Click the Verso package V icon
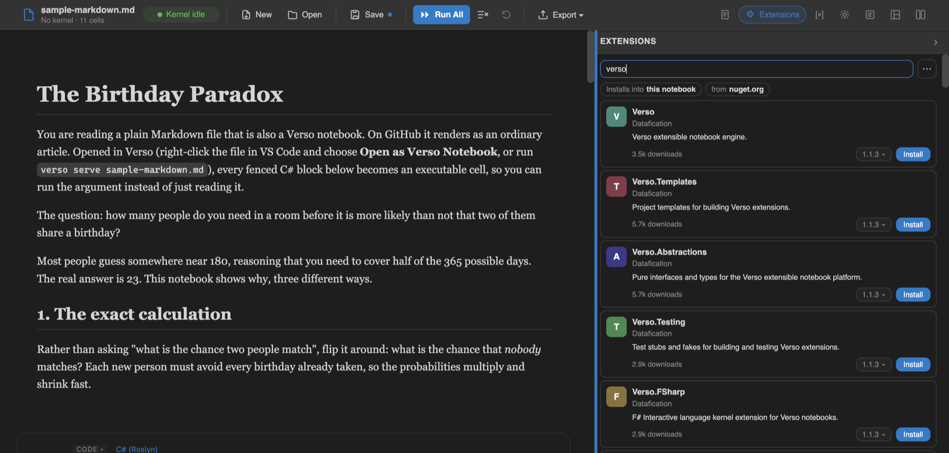 616,116
